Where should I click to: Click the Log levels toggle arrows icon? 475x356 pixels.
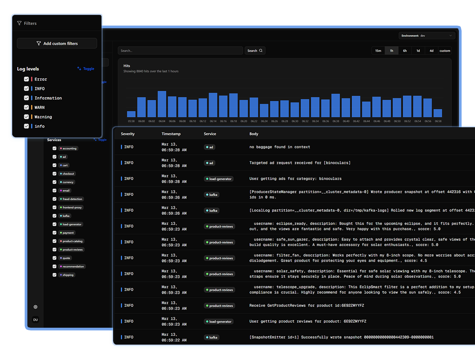tap(79, 69)
